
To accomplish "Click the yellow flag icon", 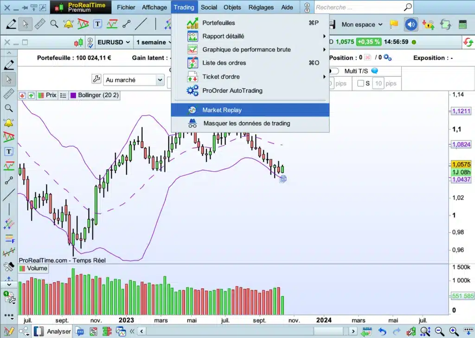I will (x=394, y=24).
